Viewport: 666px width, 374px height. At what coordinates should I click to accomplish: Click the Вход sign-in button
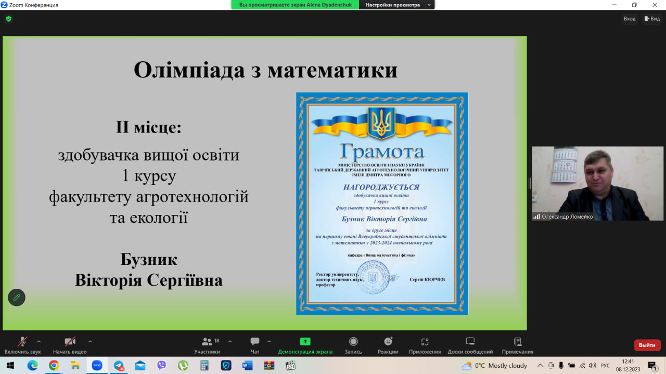(x=630, y=19)
